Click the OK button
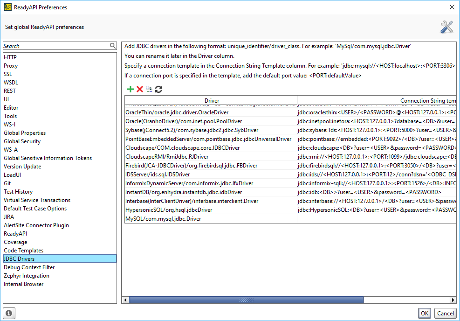 (x=425, y=313)
